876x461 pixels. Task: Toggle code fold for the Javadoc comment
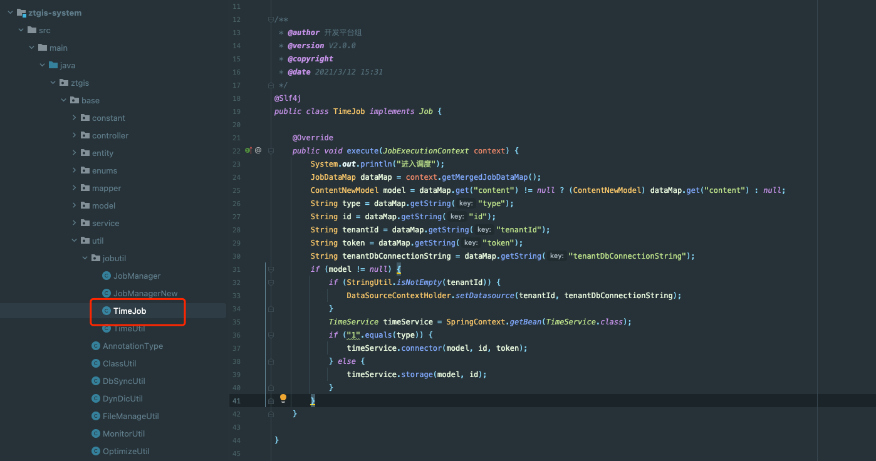(271, 19)
